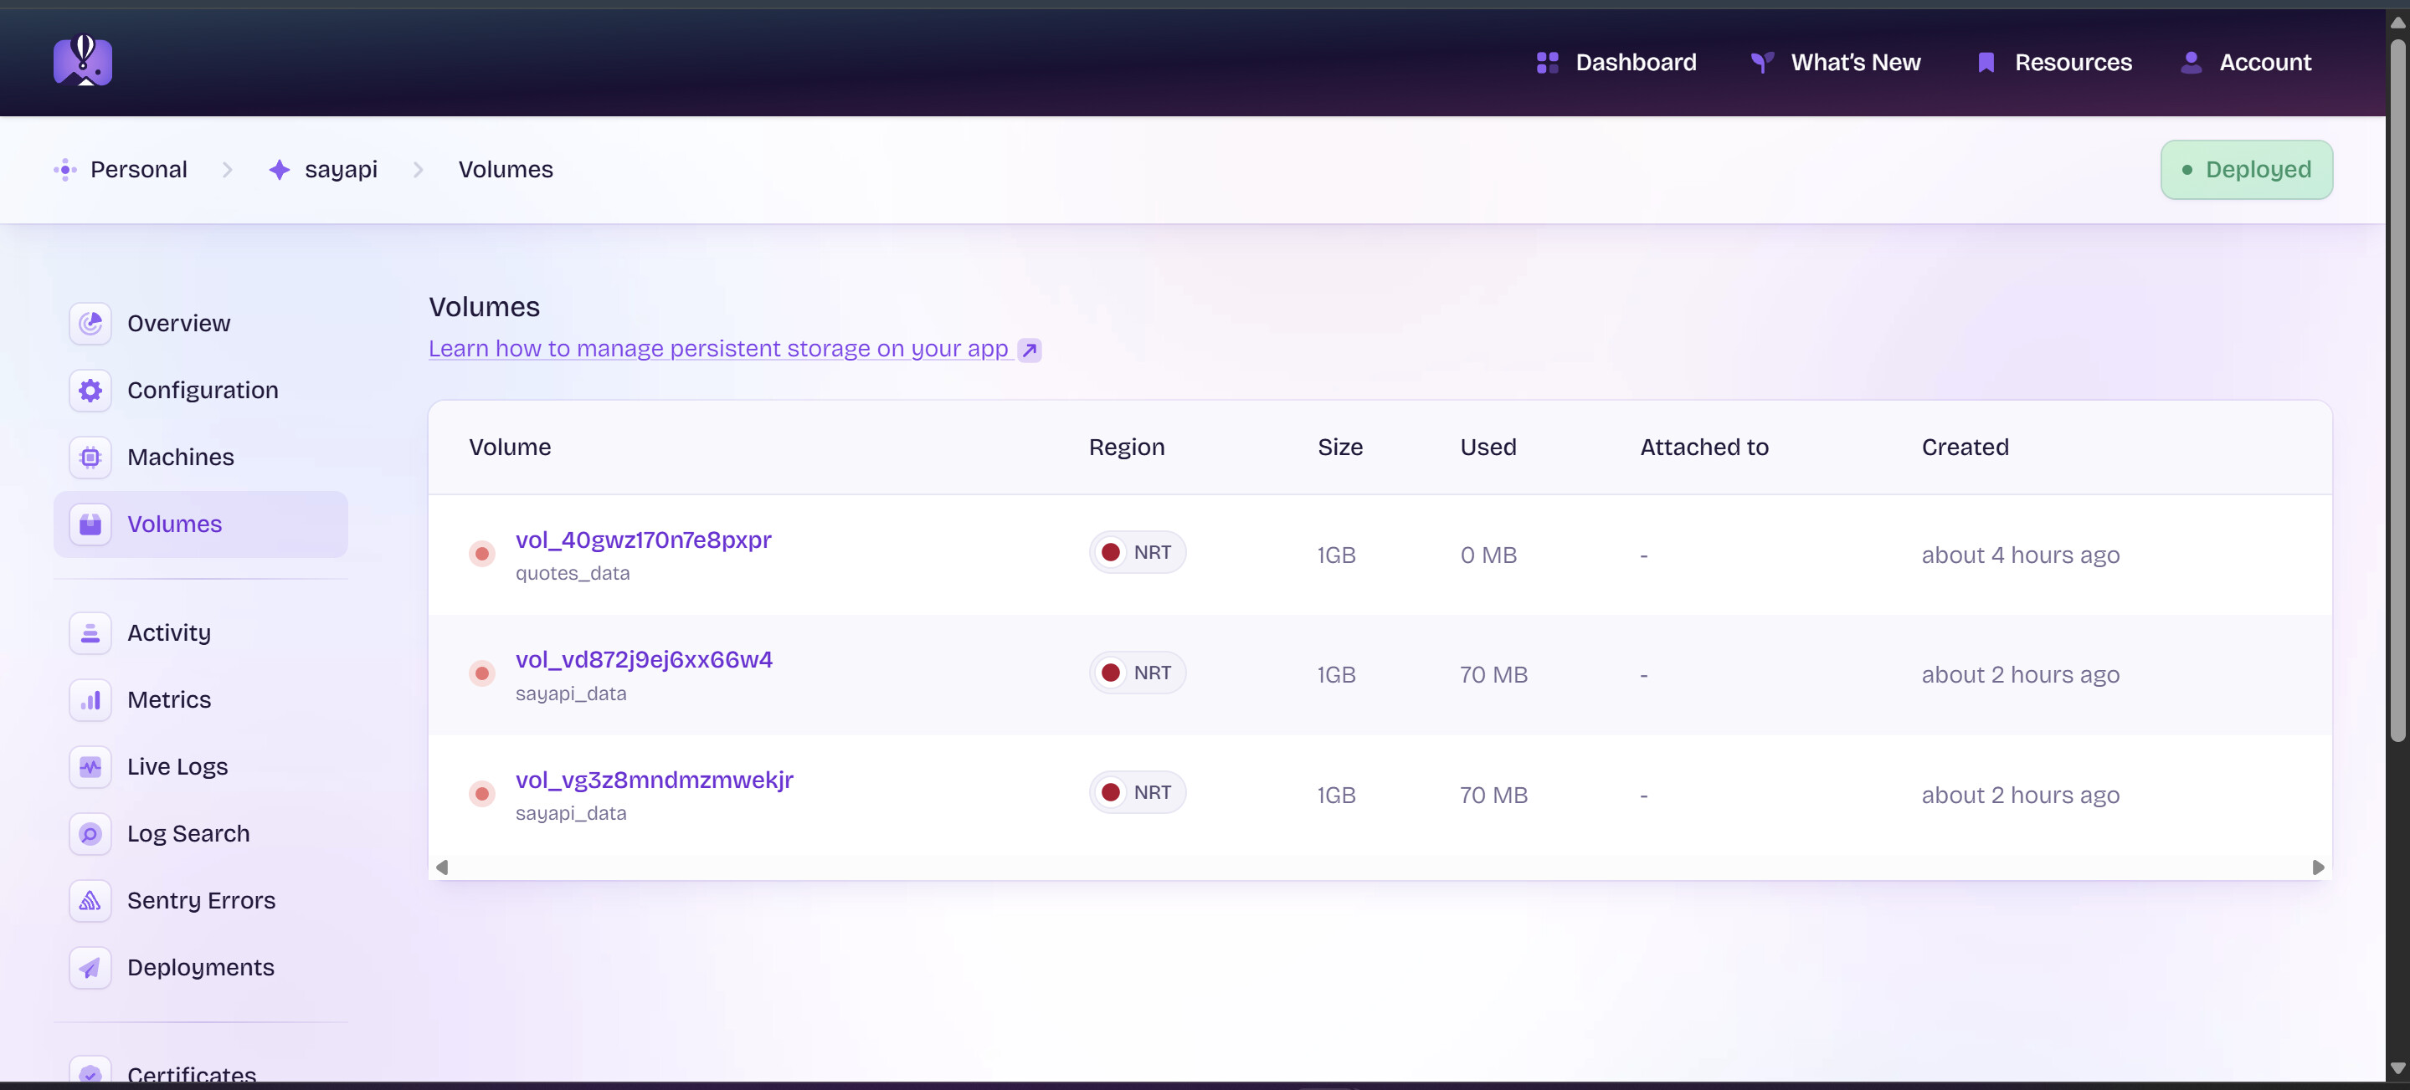Click page scrollbar down arrow

[x=2397, y=1068]
